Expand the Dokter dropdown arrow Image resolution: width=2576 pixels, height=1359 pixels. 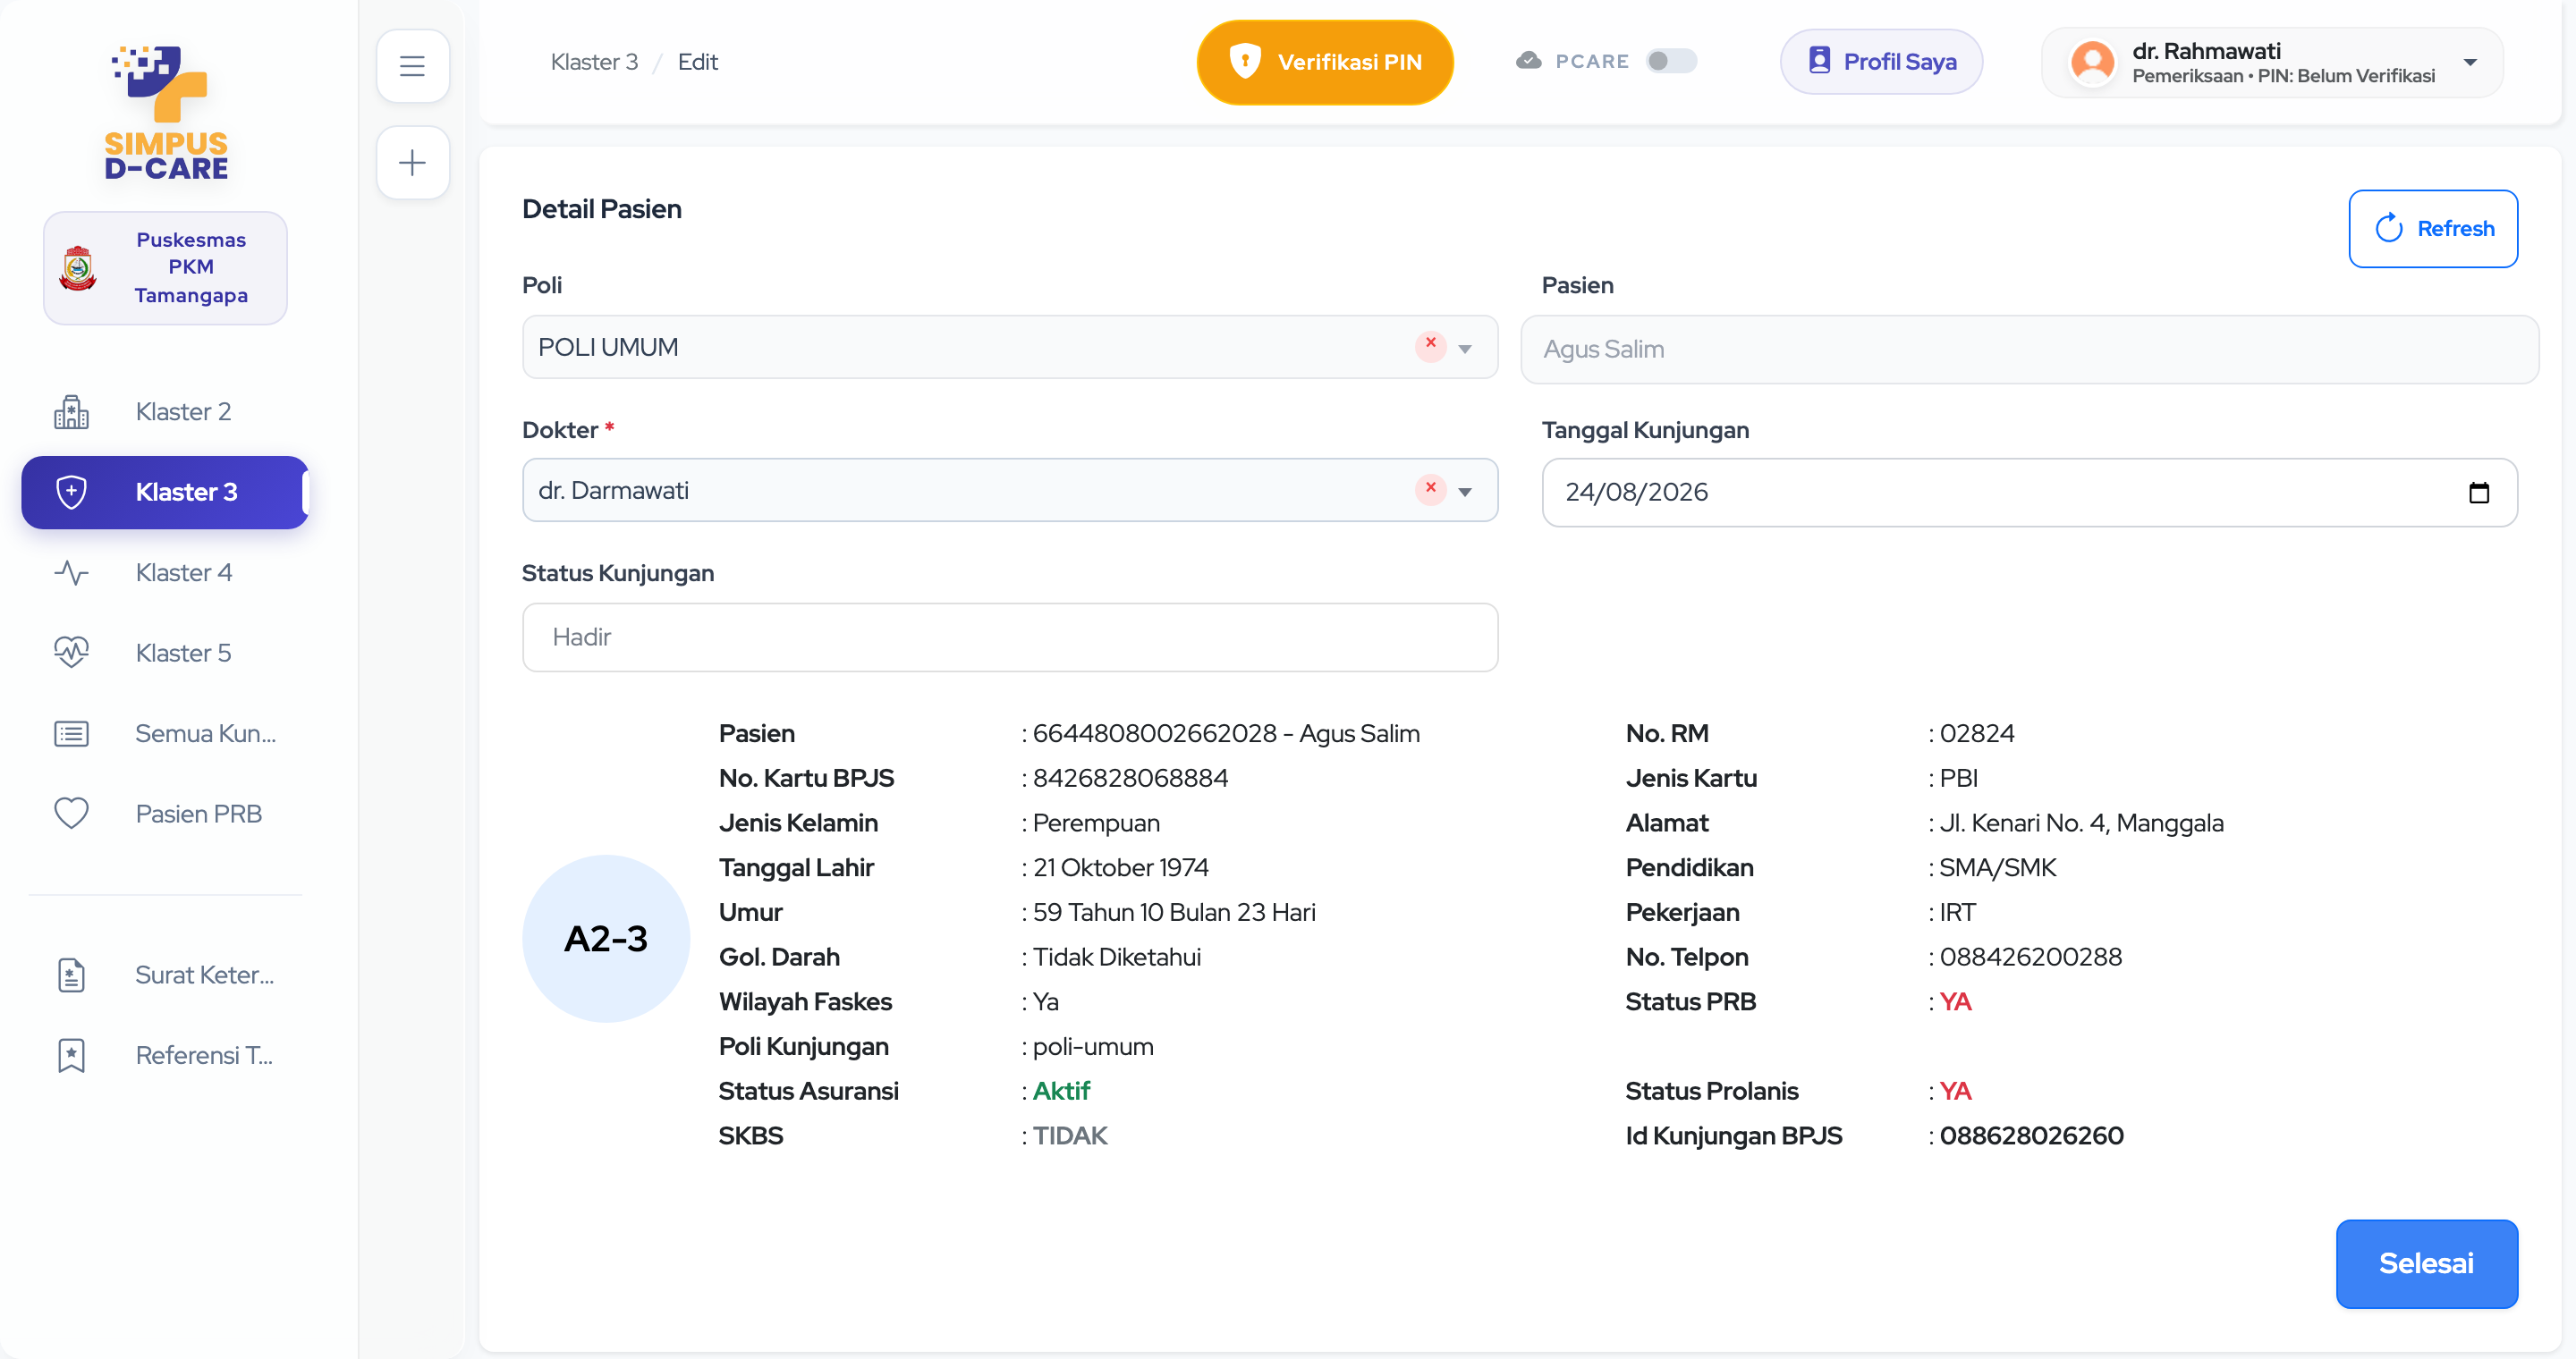click(x=1465, y=492)
